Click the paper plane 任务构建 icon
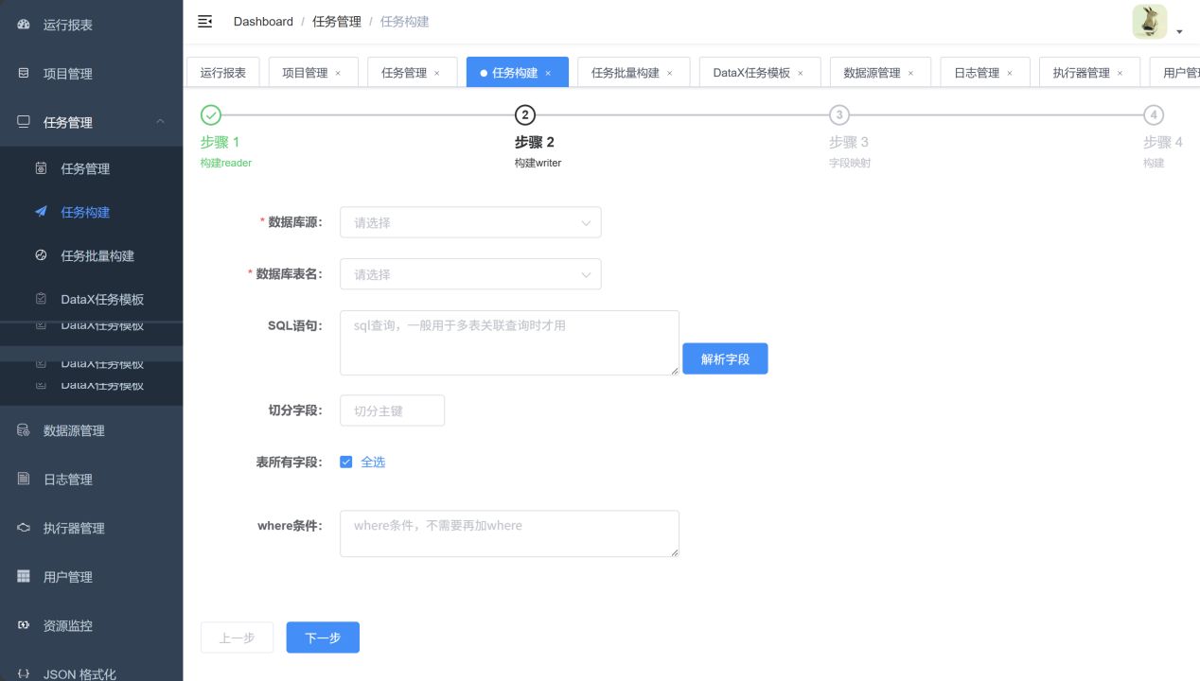The width and height of the screenshot is (1200, 681). [41, 212]
